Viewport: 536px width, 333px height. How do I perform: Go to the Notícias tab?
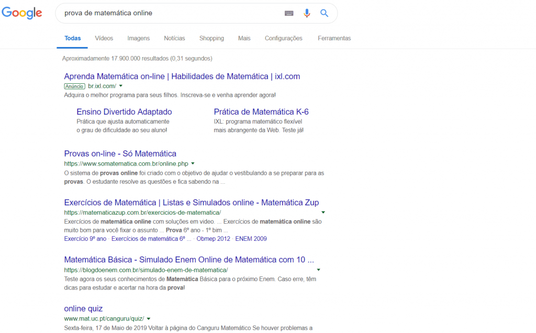[x=174, y=38]
